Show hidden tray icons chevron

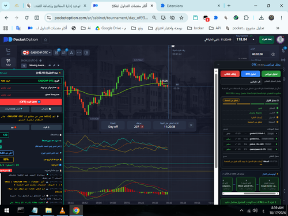pyautogui.click(x=241, y=211)
